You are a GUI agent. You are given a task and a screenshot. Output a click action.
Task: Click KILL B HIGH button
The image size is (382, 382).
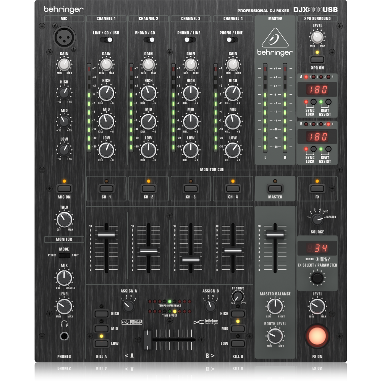tap(238, 314)
